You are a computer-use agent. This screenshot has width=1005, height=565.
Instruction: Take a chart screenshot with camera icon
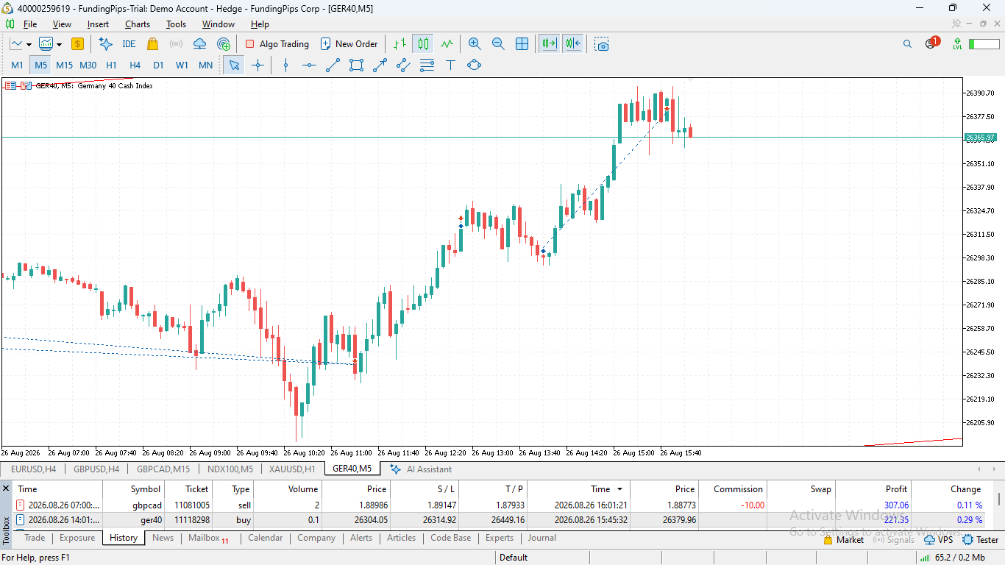(603, 44)
